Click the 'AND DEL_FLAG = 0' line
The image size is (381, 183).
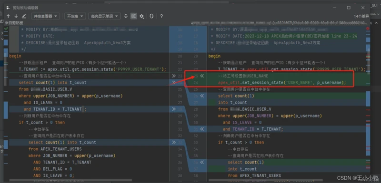(53, 169)
